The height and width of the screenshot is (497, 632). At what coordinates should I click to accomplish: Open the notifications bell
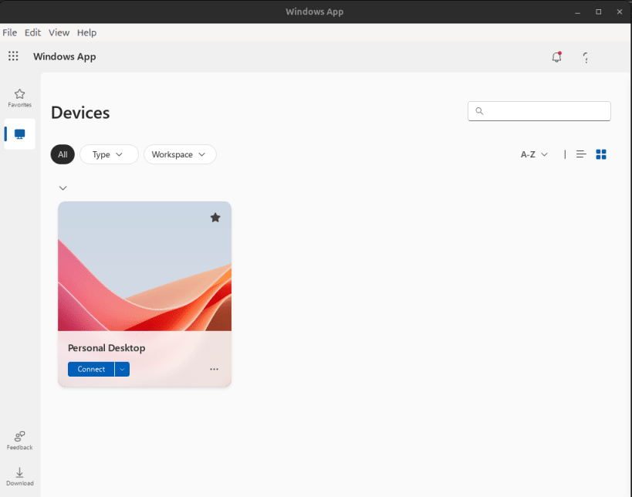pos(556,57)
